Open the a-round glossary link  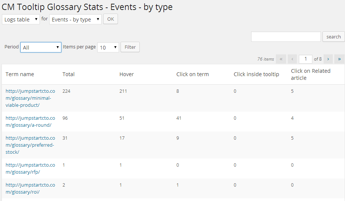(30, 122)
